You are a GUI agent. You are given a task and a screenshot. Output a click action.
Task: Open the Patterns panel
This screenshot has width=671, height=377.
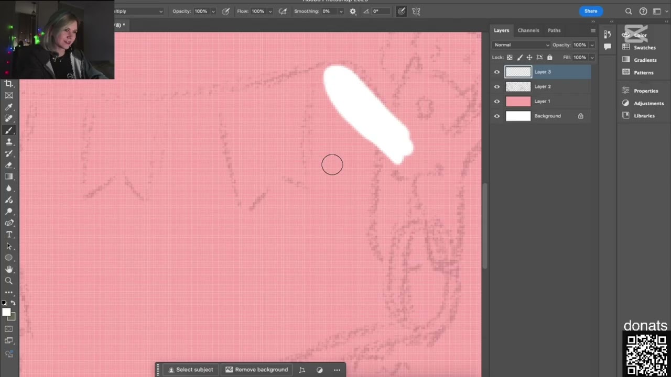point(638,73)
